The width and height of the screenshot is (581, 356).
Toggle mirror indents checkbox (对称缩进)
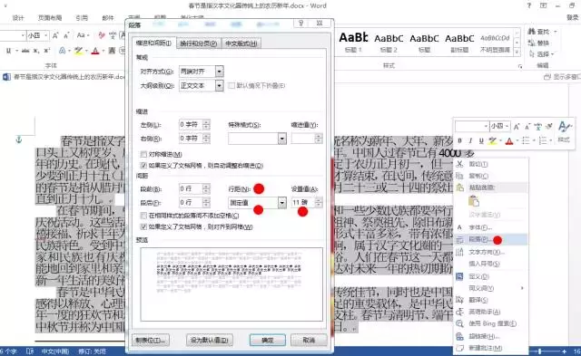coord(143,154)
